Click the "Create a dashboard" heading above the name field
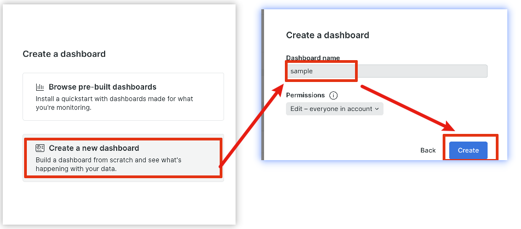This screenshot has width=521, height=229. 328,35
